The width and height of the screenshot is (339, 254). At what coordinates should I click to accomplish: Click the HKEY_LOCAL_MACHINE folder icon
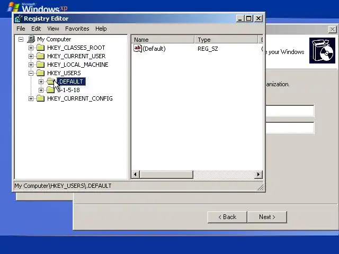(40, 65)
